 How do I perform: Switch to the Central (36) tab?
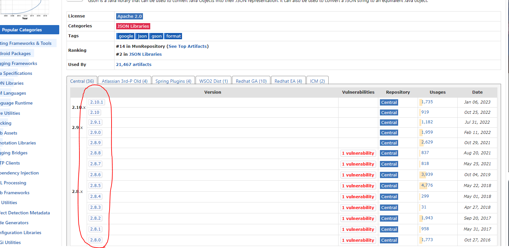(x=82, y=81)
